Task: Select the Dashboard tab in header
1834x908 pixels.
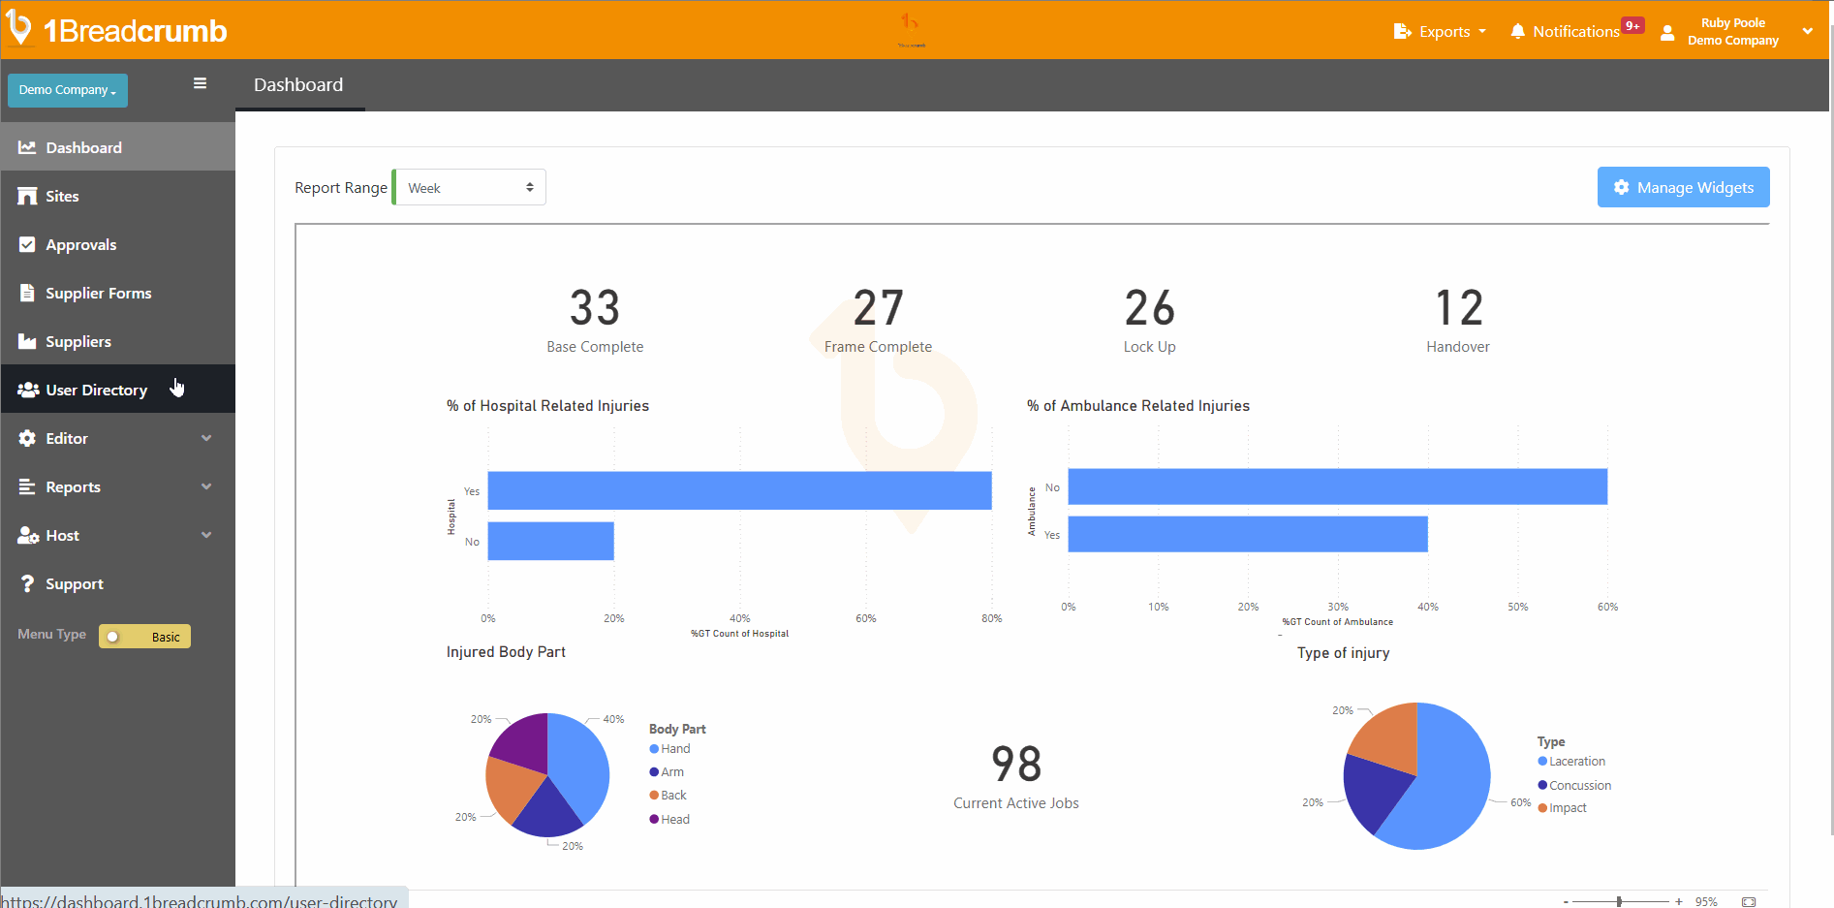Action: click(298, 85)
